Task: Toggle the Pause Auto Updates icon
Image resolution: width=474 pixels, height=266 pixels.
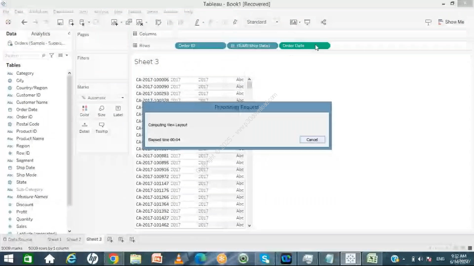Action: pyautogui.click(x=82, y=22)
